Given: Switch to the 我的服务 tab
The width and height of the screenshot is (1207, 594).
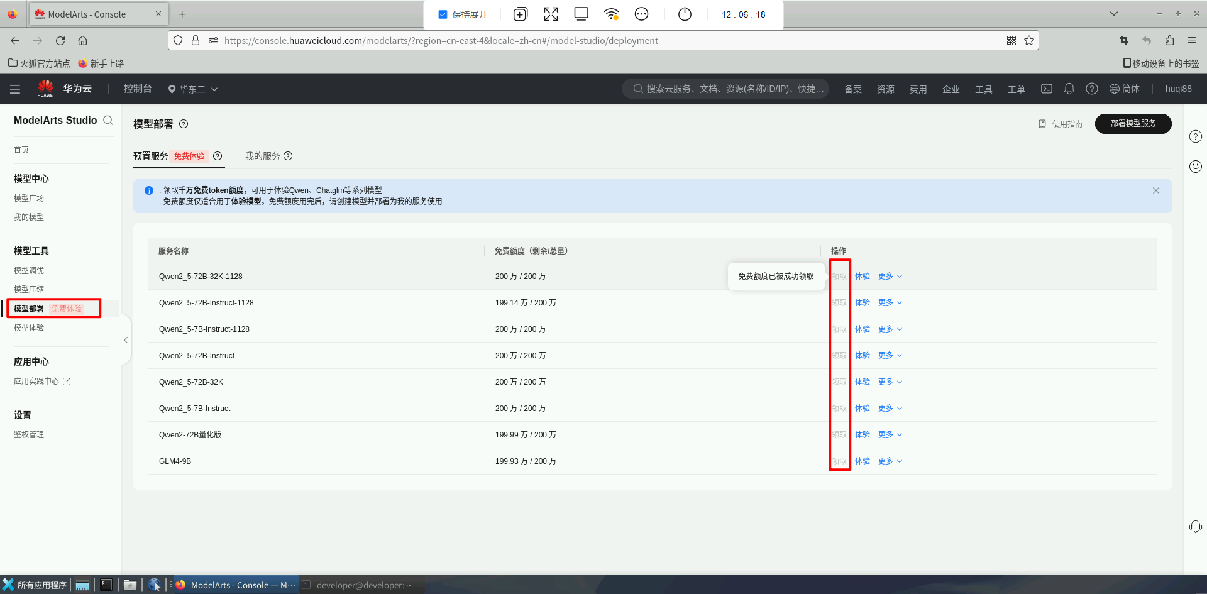Looking at the screenshot, I should [263, 156].
